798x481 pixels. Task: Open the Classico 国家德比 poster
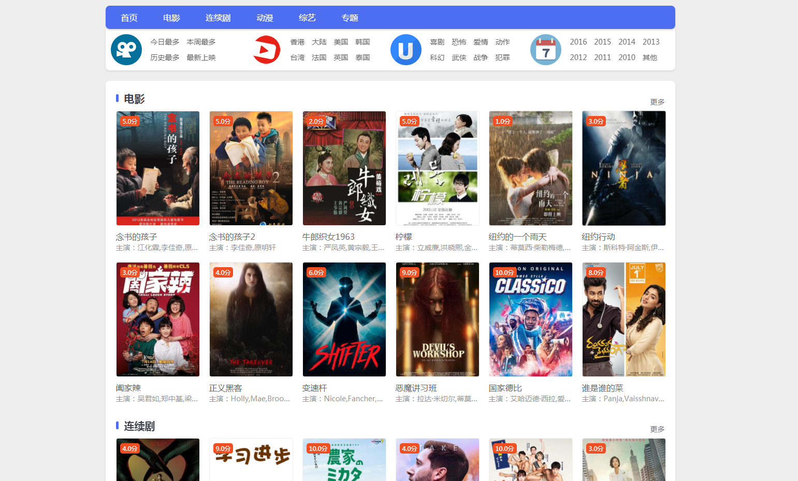click(531, 319)
